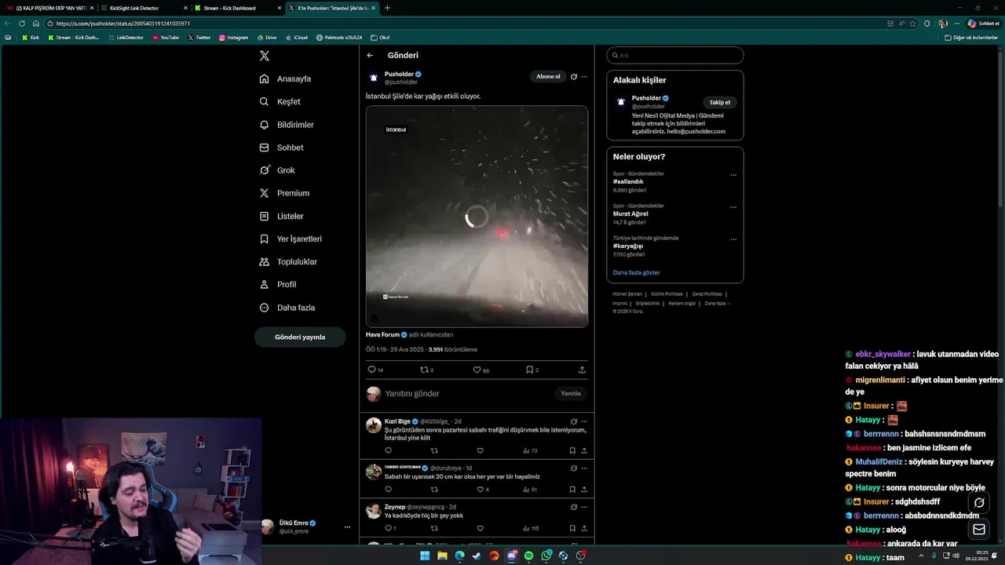This screenshot has height=565, width=1005.
Task: Open more options for the Murat Ağırel trend
Action: tap(733, 207)
